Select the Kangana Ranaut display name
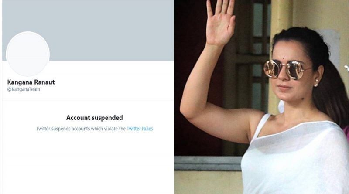The width and height of the screenshot is (349, 194). click(x=31, y=82)
